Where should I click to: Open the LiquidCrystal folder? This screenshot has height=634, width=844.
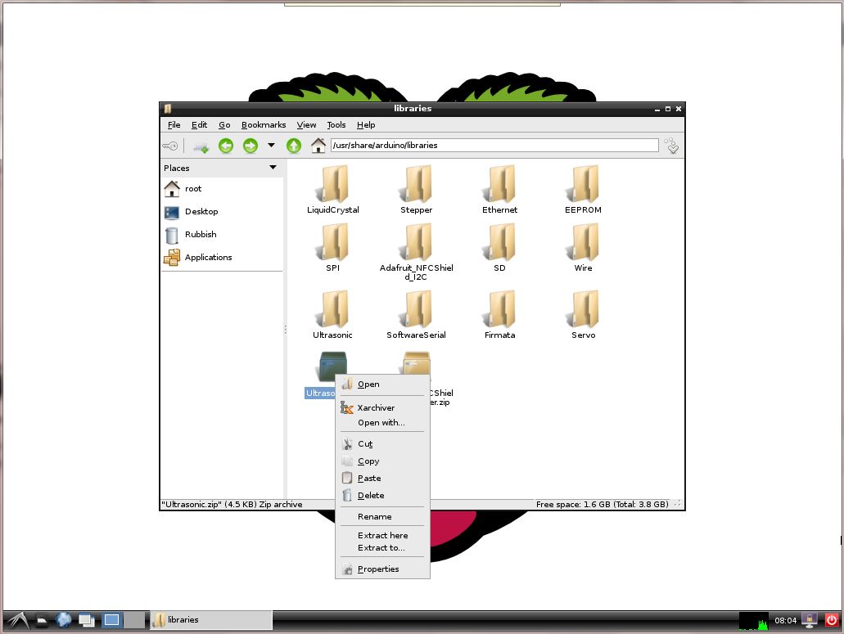[x=332, y=189]
